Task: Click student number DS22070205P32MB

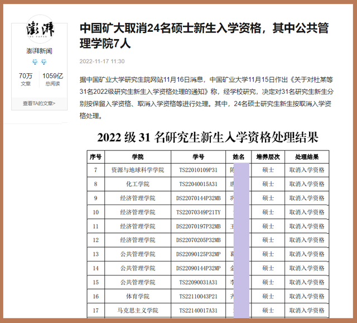Action: pos(199,240)
